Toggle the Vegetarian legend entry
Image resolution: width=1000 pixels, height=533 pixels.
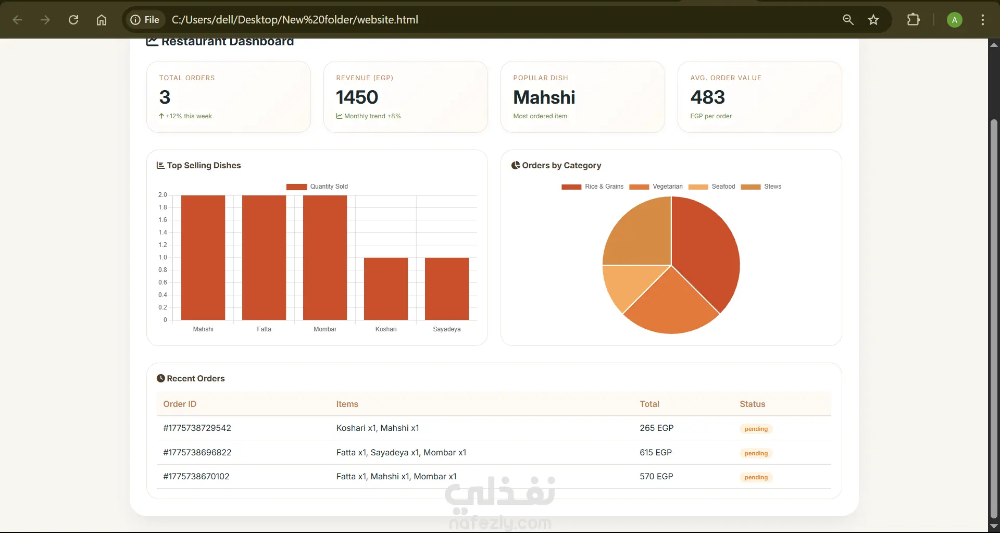656,187
